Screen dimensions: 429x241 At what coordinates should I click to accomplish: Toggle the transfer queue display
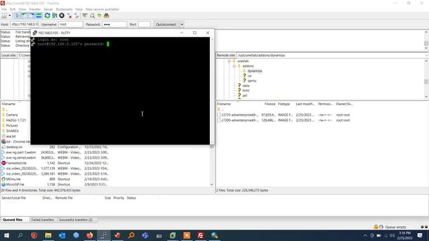tap(39, 15)
